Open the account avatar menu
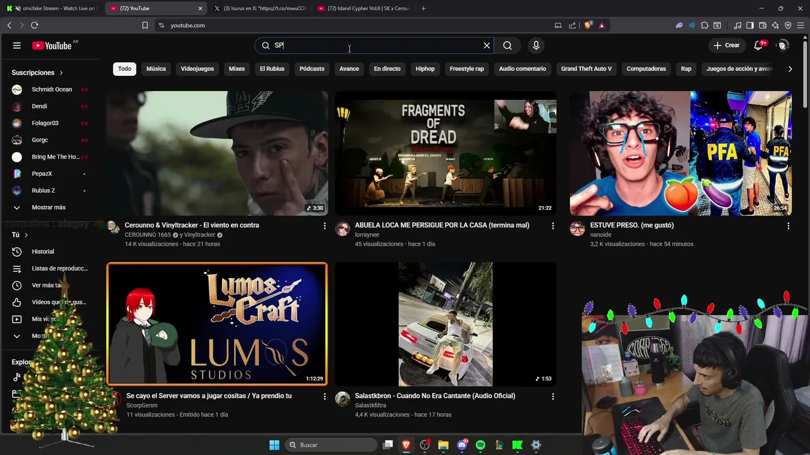Viewport: 810px width, 455px height. coord(783,45)
